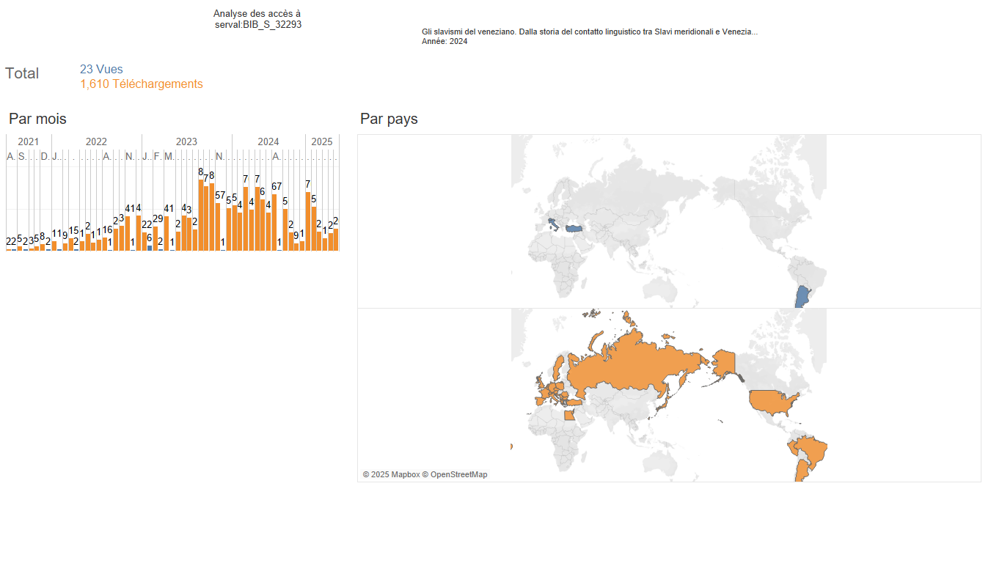Image resolution: width=1002 pixels, height=563 pixels.
Task: Select blue Argentina on the views map
Action: point(802,296)
